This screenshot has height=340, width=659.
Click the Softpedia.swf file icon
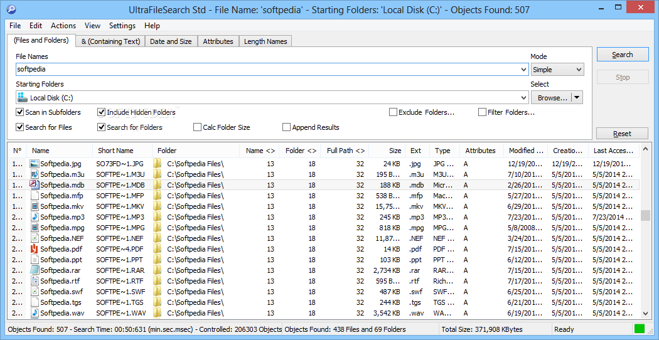point(35,291)
